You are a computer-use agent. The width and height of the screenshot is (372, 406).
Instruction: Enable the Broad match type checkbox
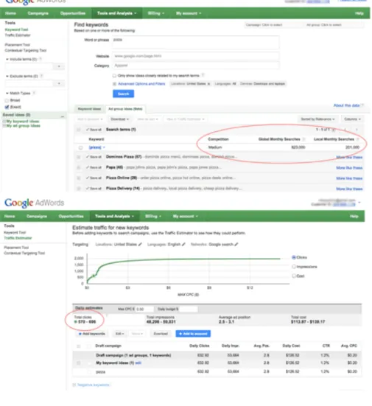[x=7, y=100]
